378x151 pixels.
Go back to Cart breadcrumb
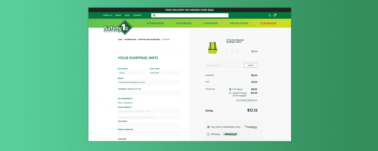coord(120,39)
